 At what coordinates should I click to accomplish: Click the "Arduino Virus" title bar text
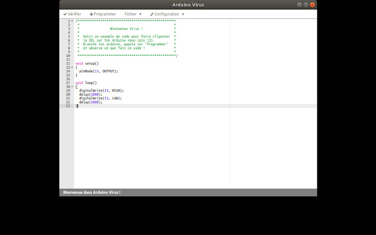point(188,4)
